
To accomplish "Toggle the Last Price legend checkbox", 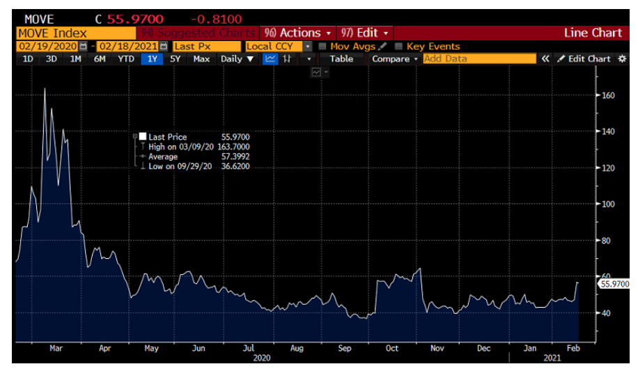I will click(143, 137).
